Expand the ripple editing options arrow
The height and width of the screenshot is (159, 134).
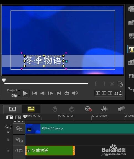coord(8,132)
